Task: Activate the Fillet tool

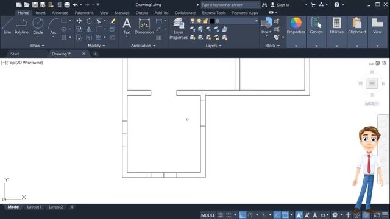Action: point(99,29)
